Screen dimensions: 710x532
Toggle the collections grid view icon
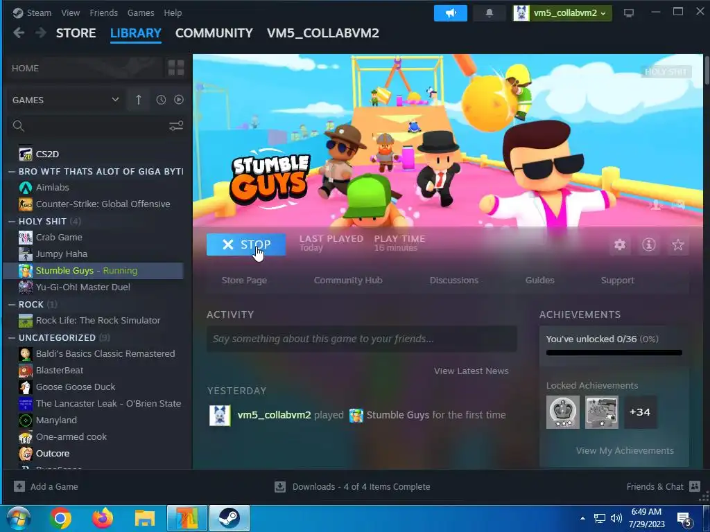click(x=176, y=68)
